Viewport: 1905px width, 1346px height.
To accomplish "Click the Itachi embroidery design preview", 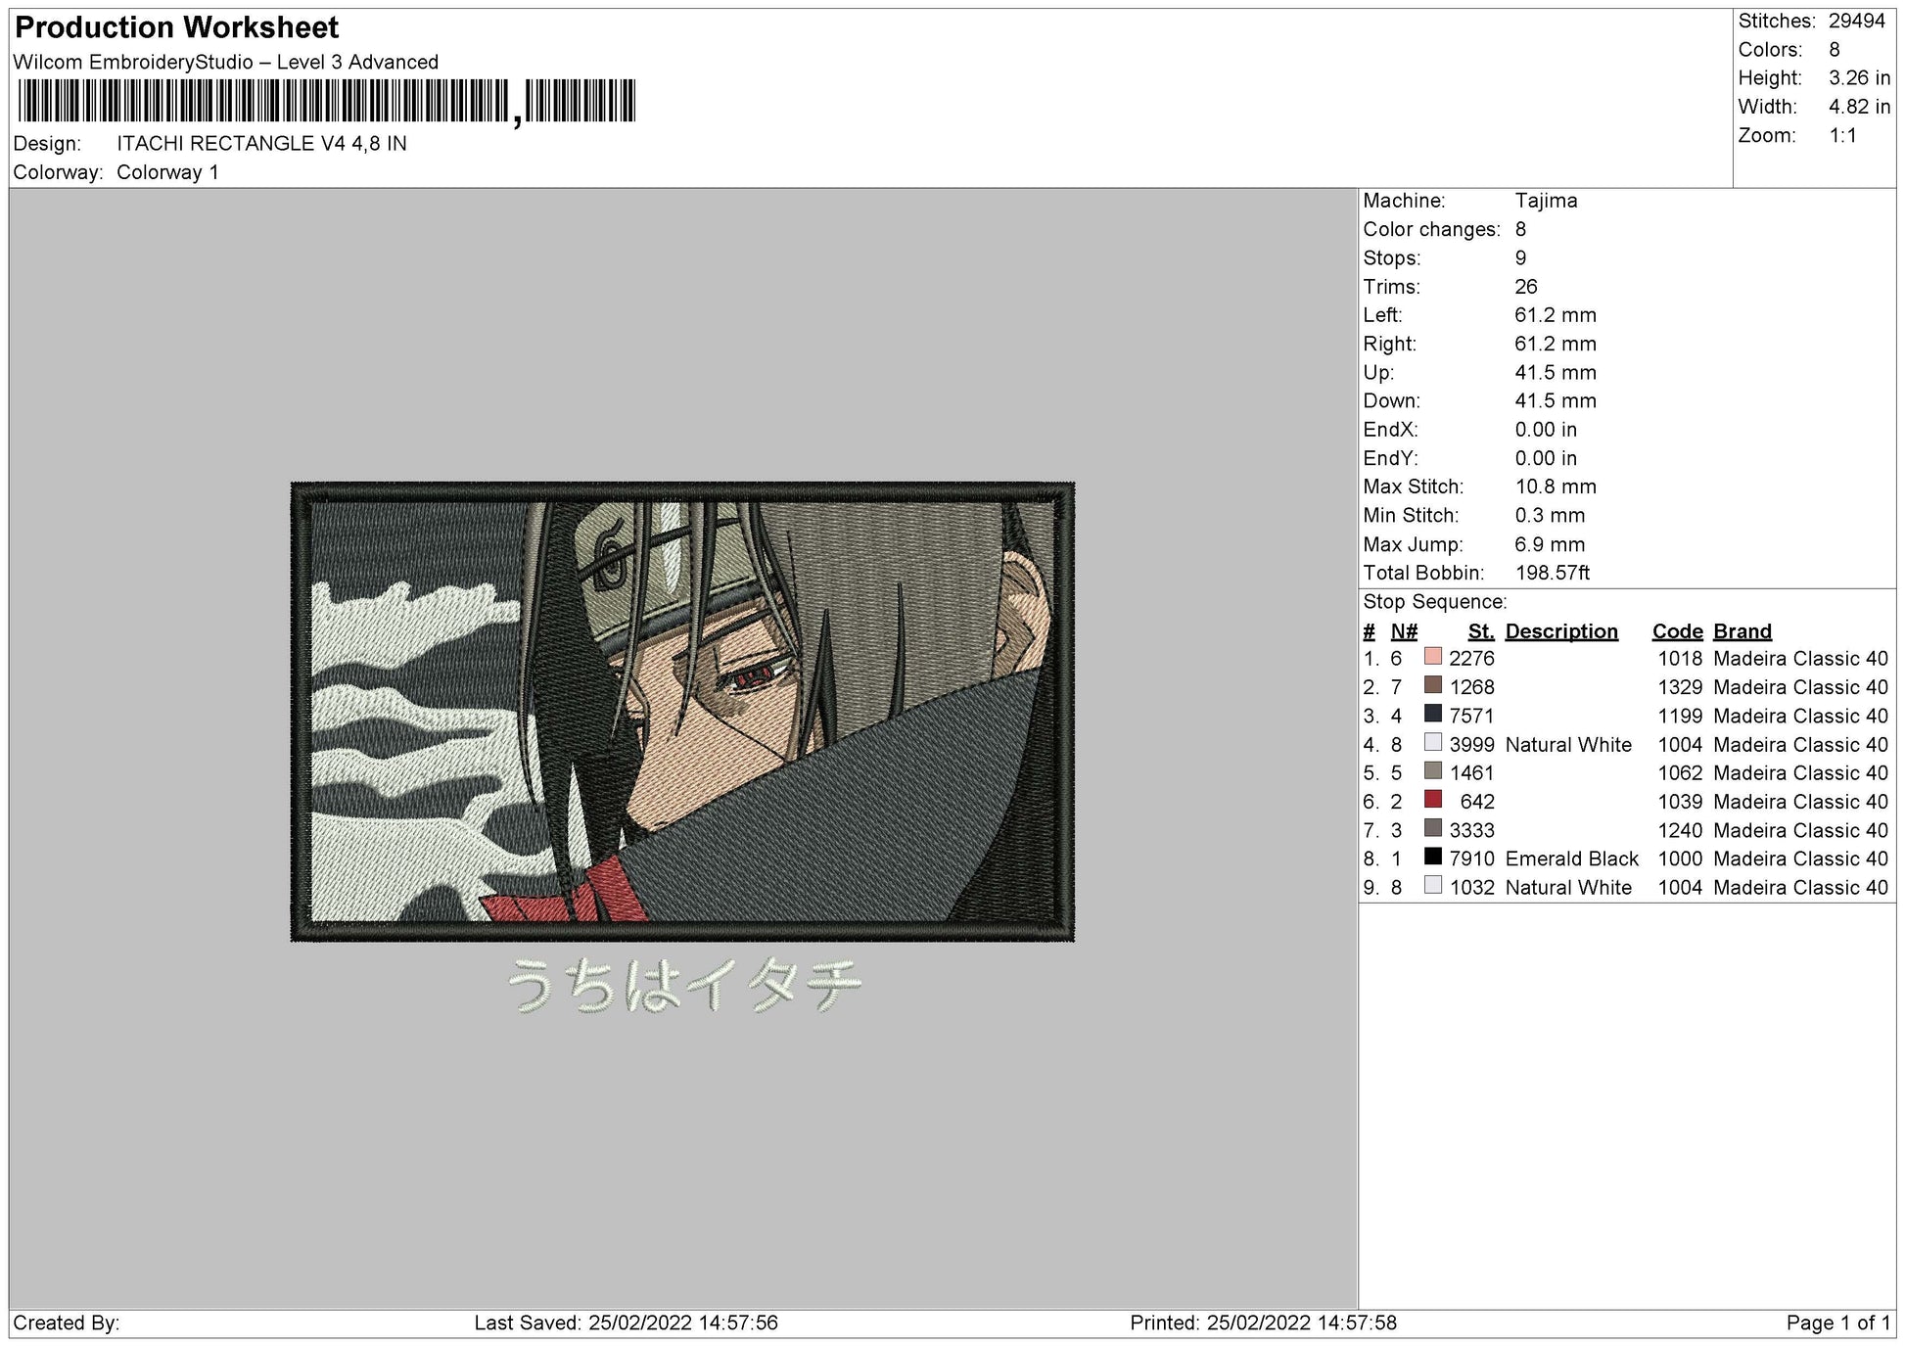I will [x=682, y=712].
